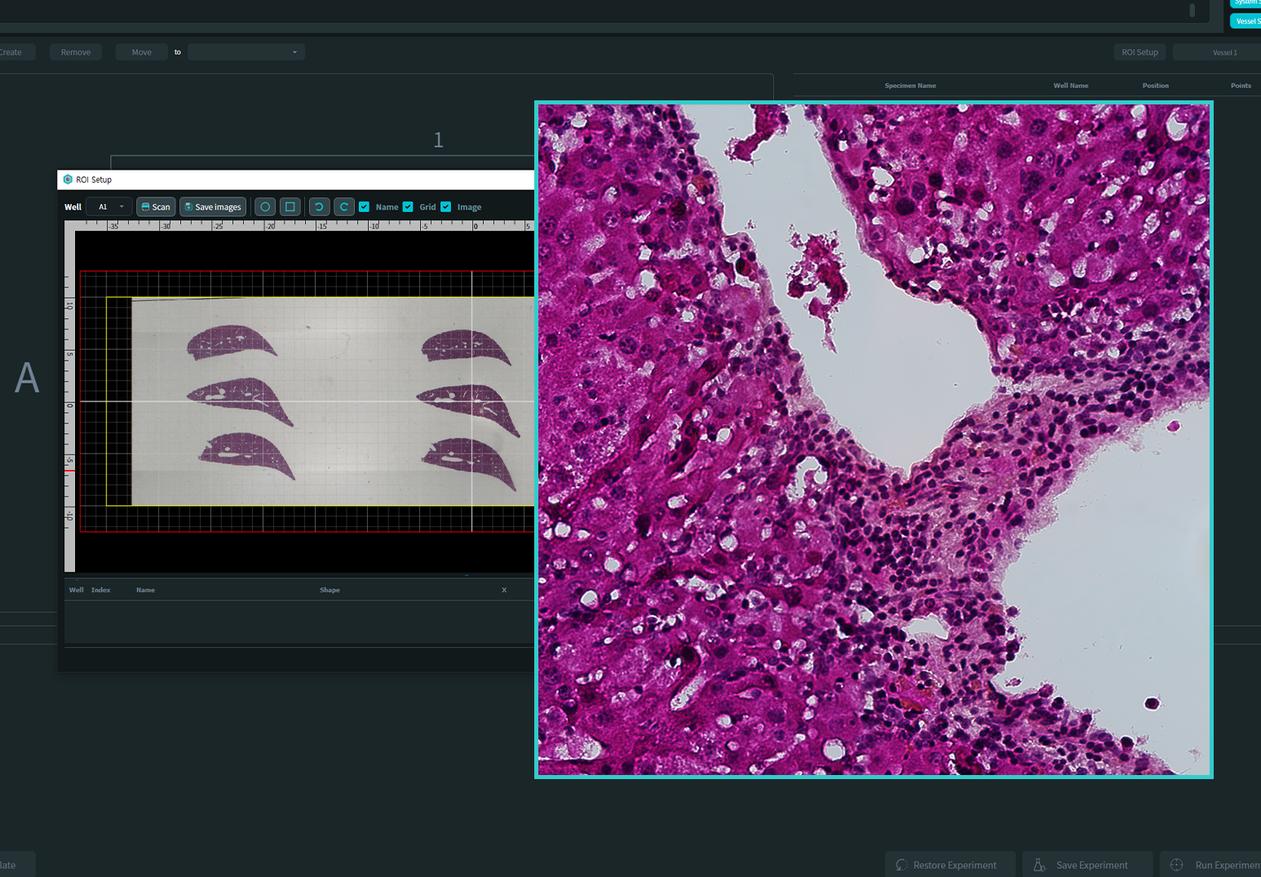This screenshot has width=1261, height=877.
Task: Click the Position column header
Action: pyautogui.click(x=1155, y=86)
